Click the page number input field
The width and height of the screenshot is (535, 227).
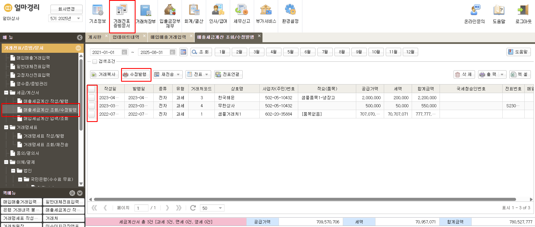[141, 208]
